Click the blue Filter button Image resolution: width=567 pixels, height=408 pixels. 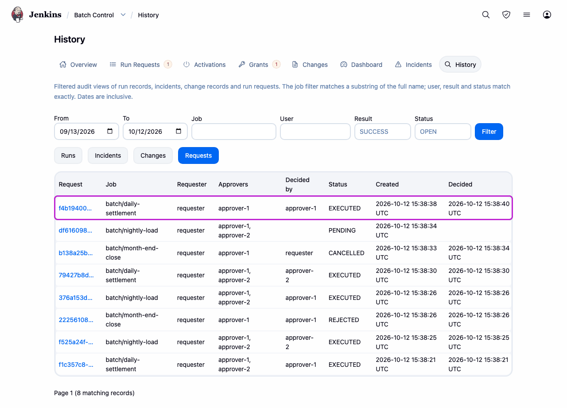(489, 132)
